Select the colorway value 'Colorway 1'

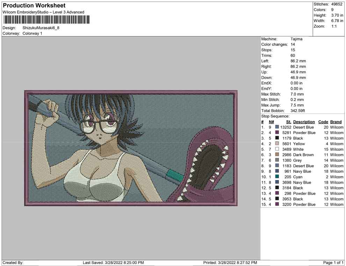32,34
